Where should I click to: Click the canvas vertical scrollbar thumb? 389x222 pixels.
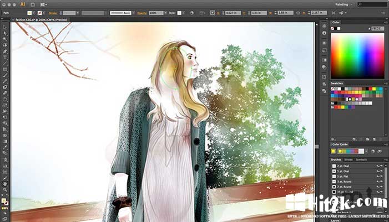pyautogui.click(x=317, y=147)
